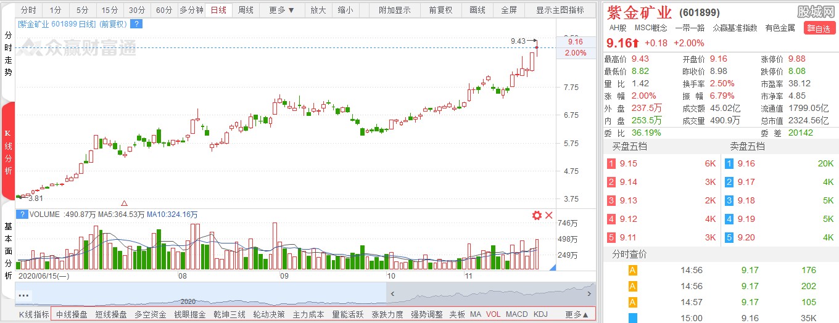The height and width of the screenshot is (323, 839).
Task: Open 附加显示 overlay options
Action: [395, 10]
